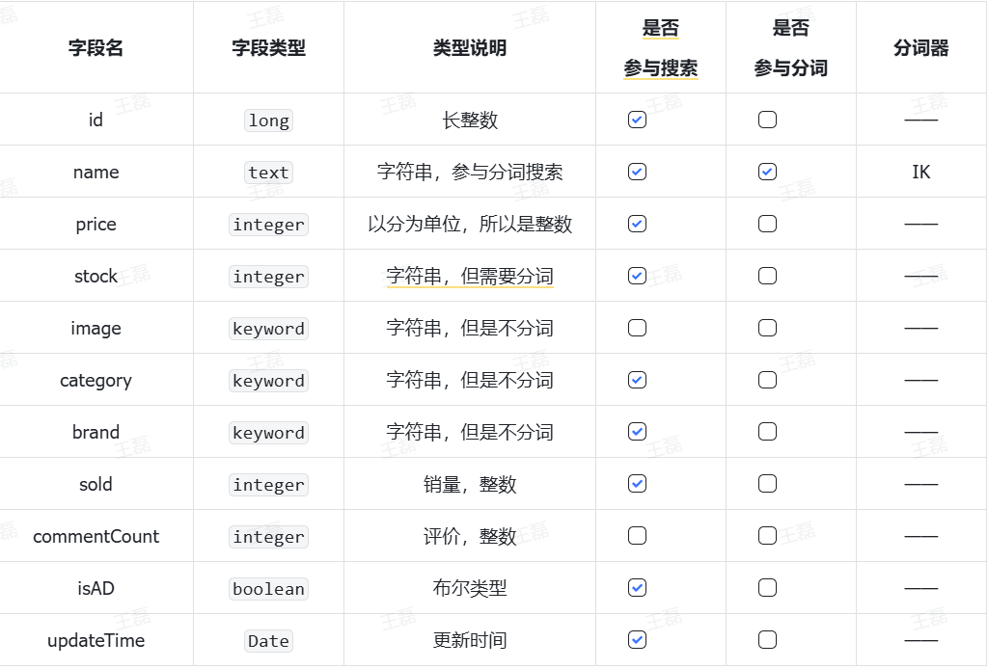This screenshot has width=988, height=669.
Task: Click the keyword type tag in image row
Action: [268, 329]
